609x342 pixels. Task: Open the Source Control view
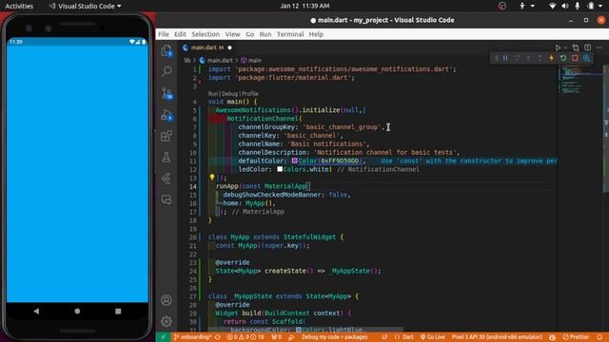pos(167,93)
